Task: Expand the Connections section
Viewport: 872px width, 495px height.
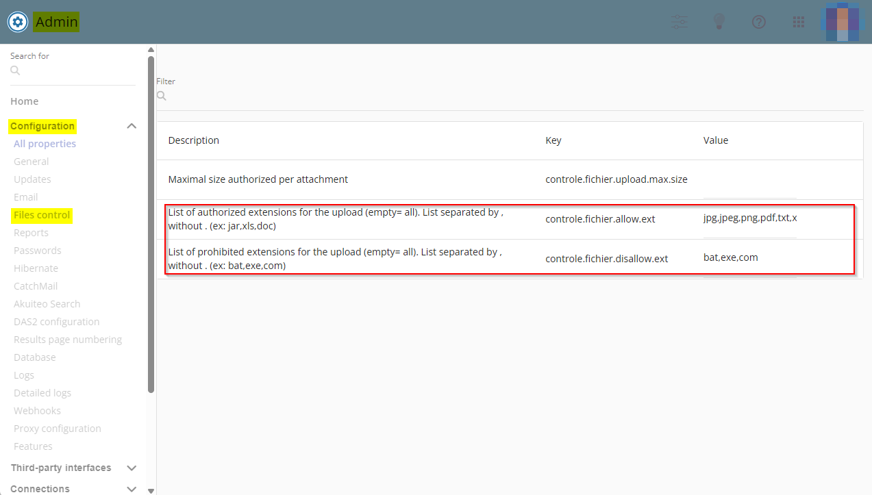Action: pos(132,489)
